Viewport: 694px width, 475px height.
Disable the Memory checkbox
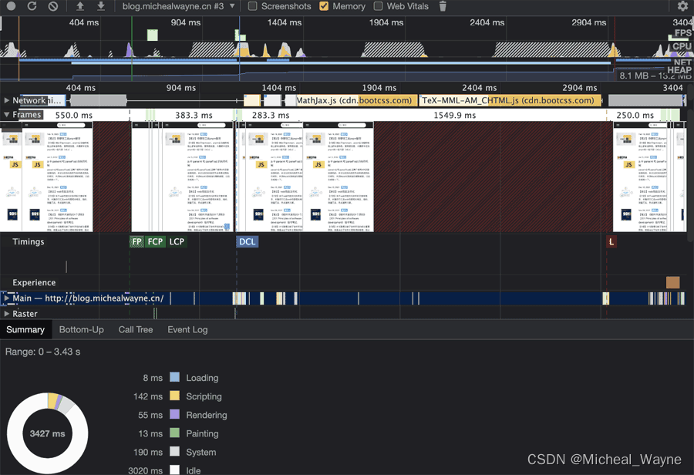tap(324, 6)
